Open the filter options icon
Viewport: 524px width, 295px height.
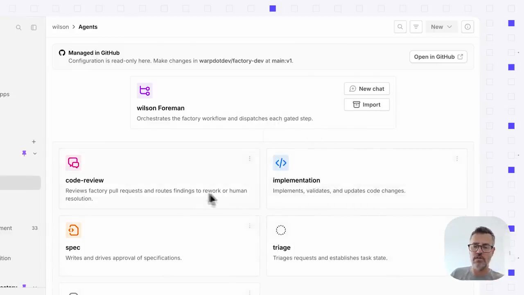pyautogui.click(x=416, y=27)
